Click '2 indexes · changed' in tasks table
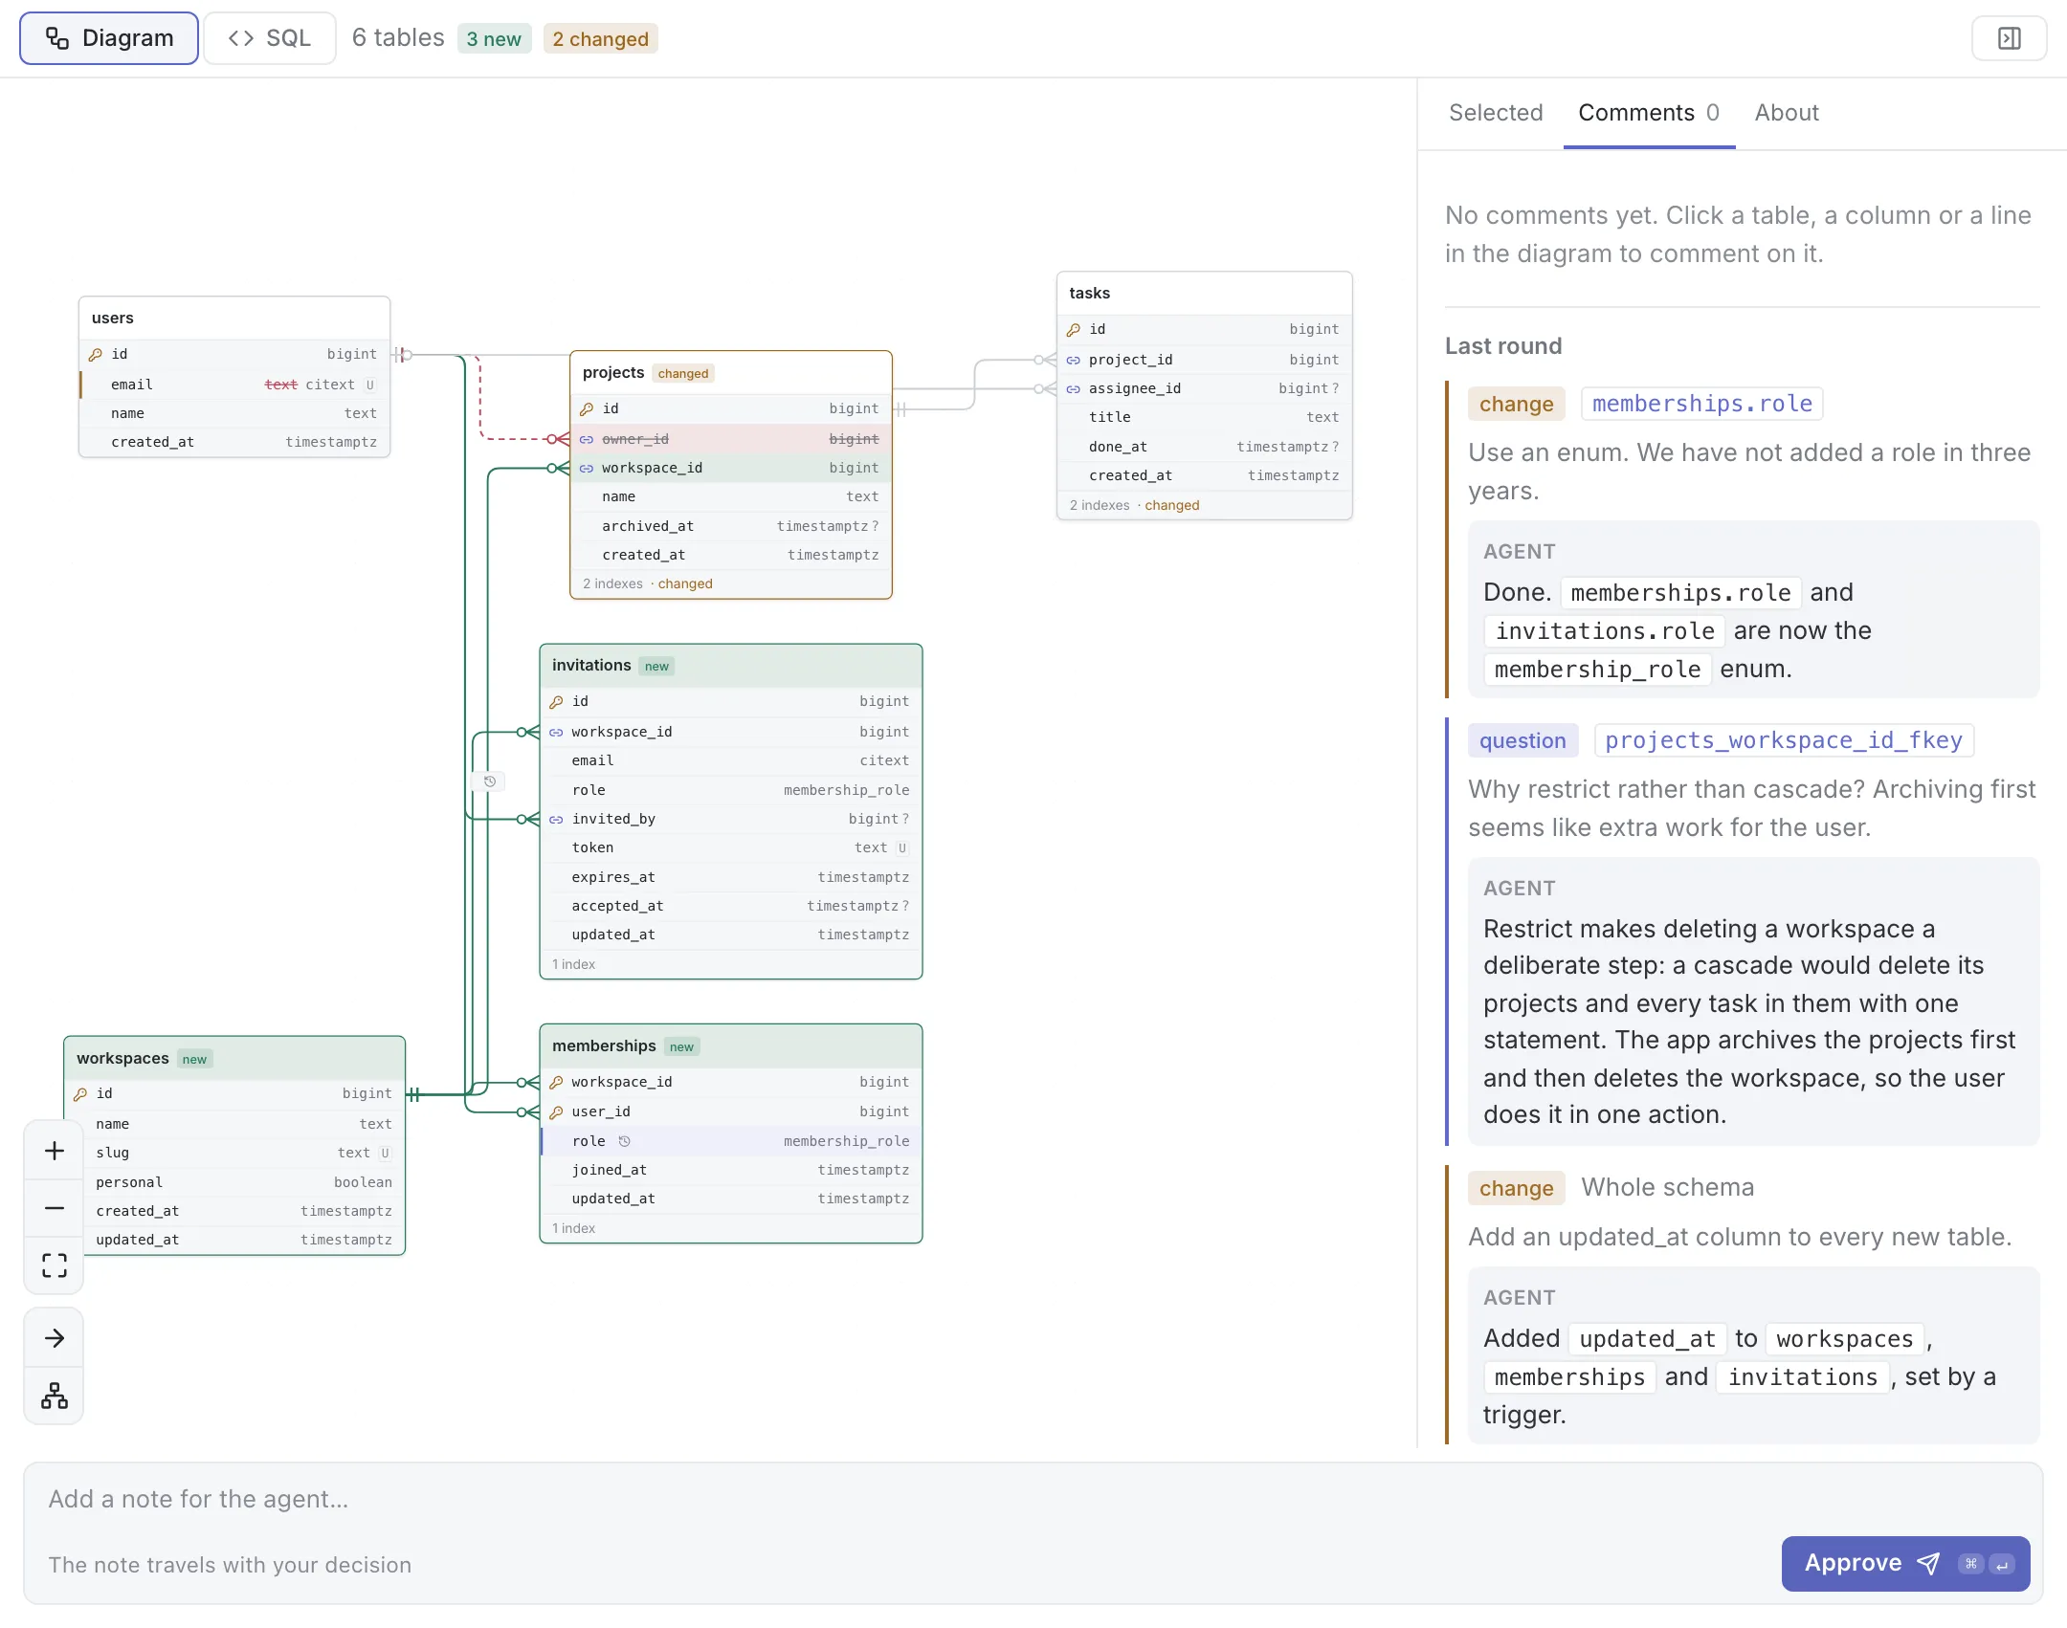 (1134, 505)
